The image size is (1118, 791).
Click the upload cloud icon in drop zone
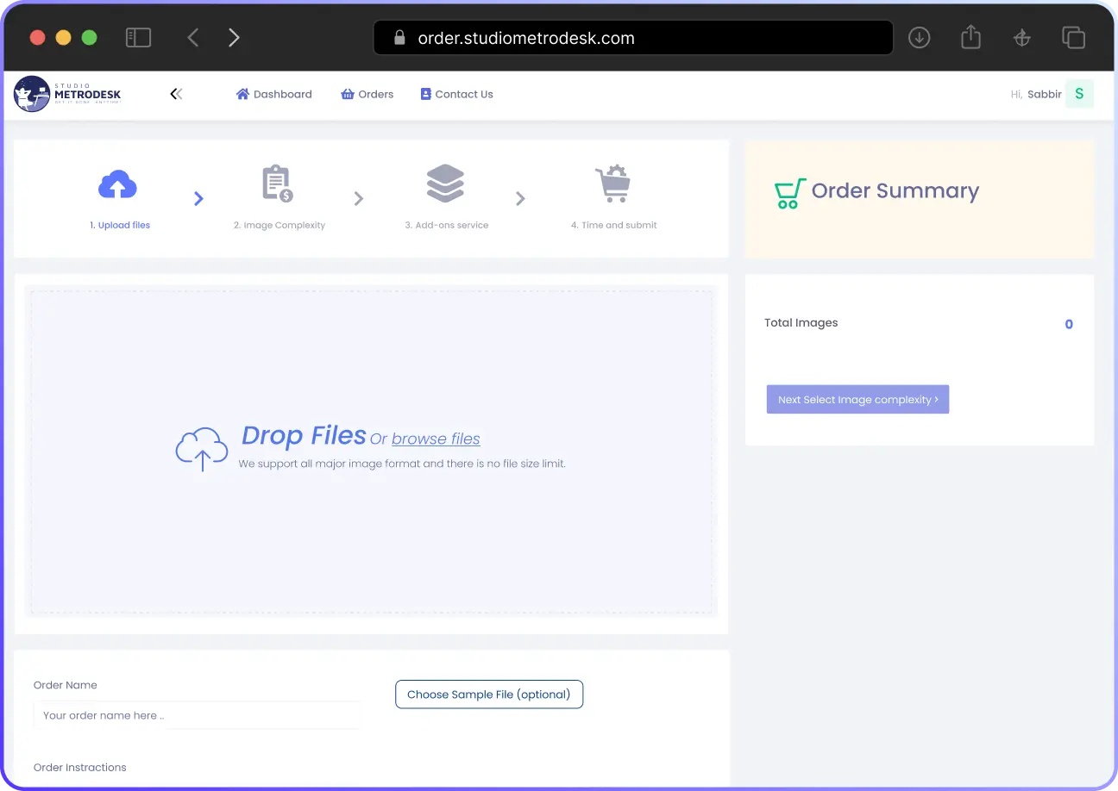tap(202, 449)
